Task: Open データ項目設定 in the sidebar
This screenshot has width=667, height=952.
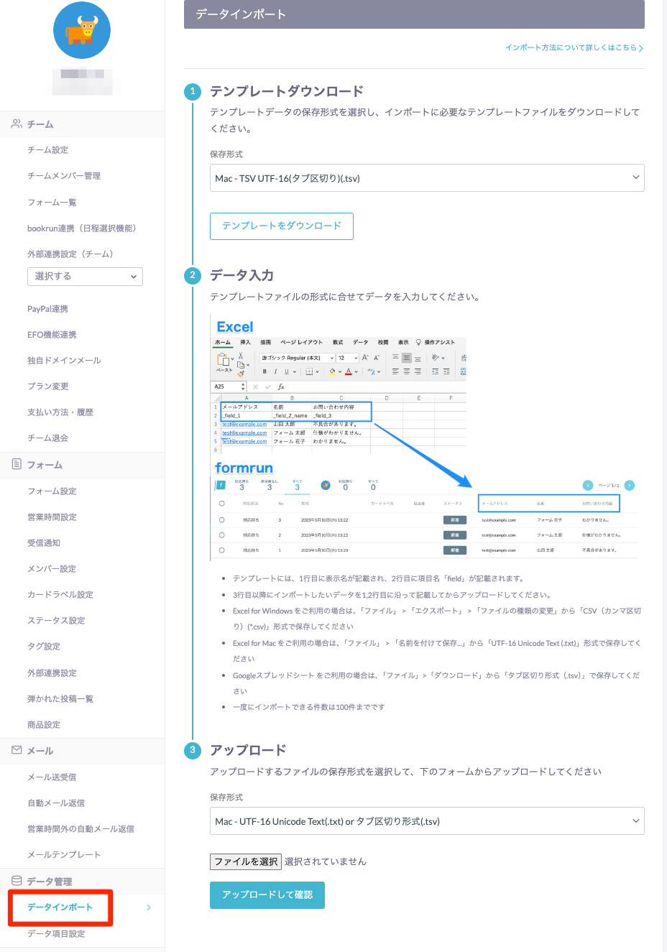Action: pos(56,933)
